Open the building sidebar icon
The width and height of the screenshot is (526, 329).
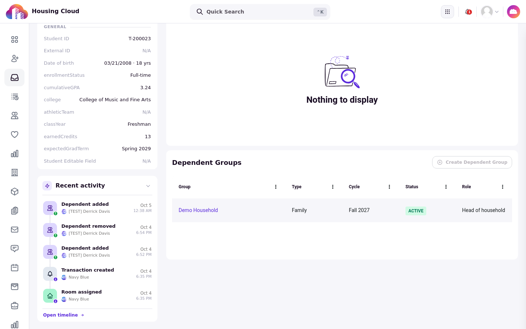pyautogui.click(x=15, y=173)
